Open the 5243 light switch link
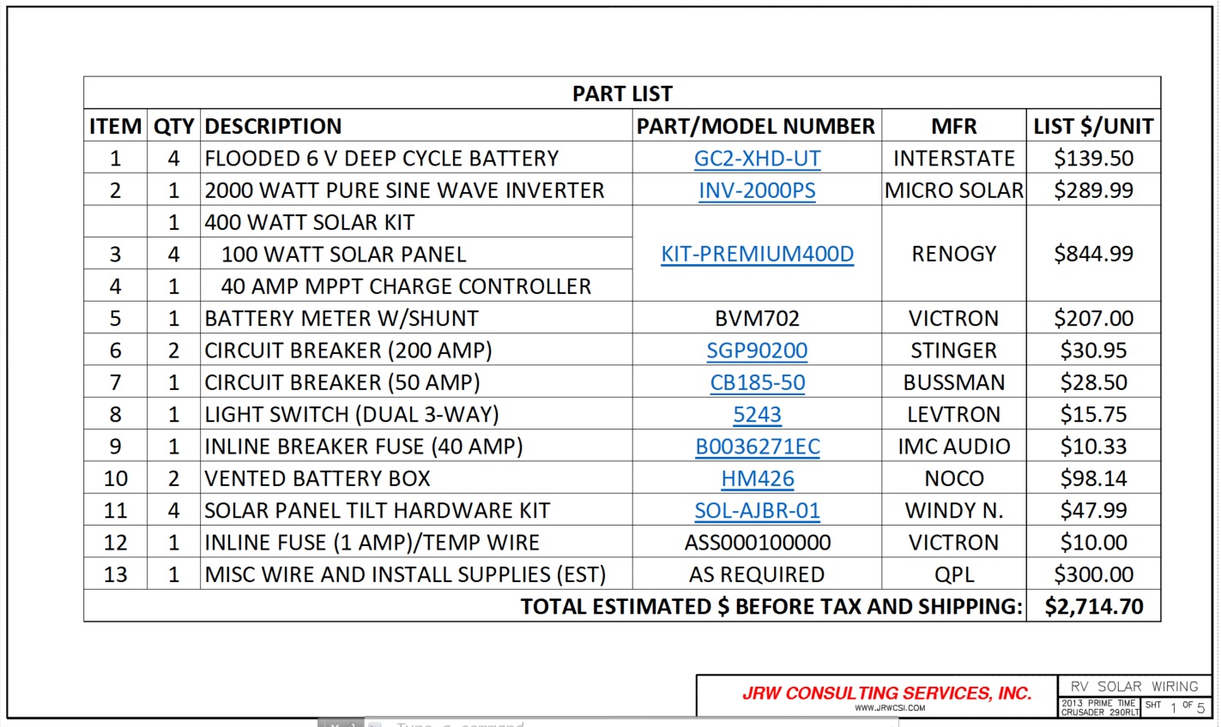Image resolution: width=1221 pixels, height=727 pixels. [757, 414]
